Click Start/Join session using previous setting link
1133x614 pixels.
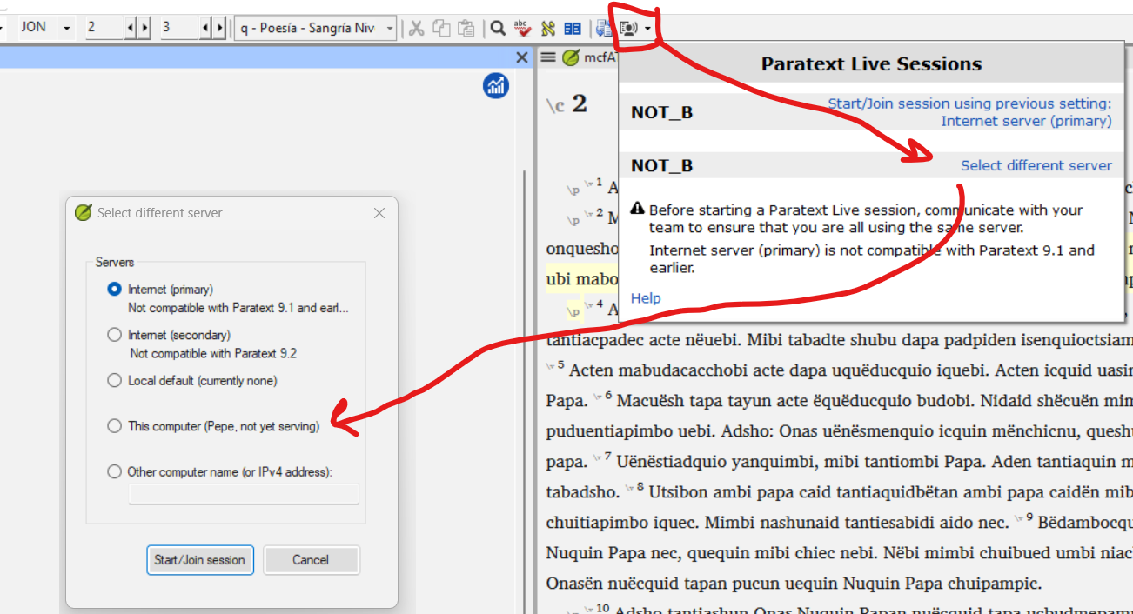[969, 112]
